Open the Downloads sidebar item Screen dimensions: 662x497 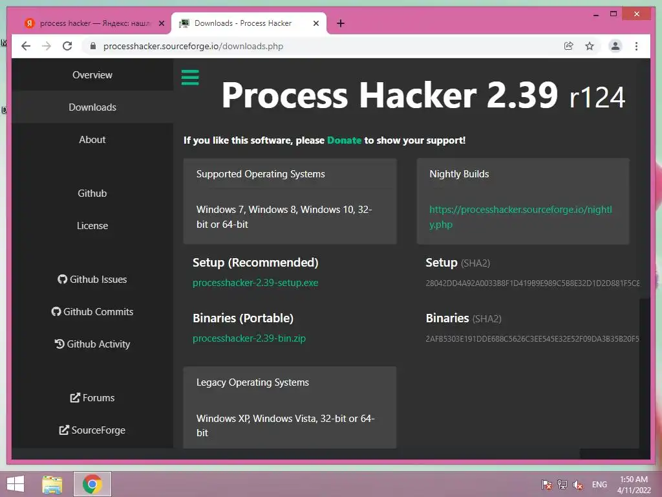click(92, 107)
